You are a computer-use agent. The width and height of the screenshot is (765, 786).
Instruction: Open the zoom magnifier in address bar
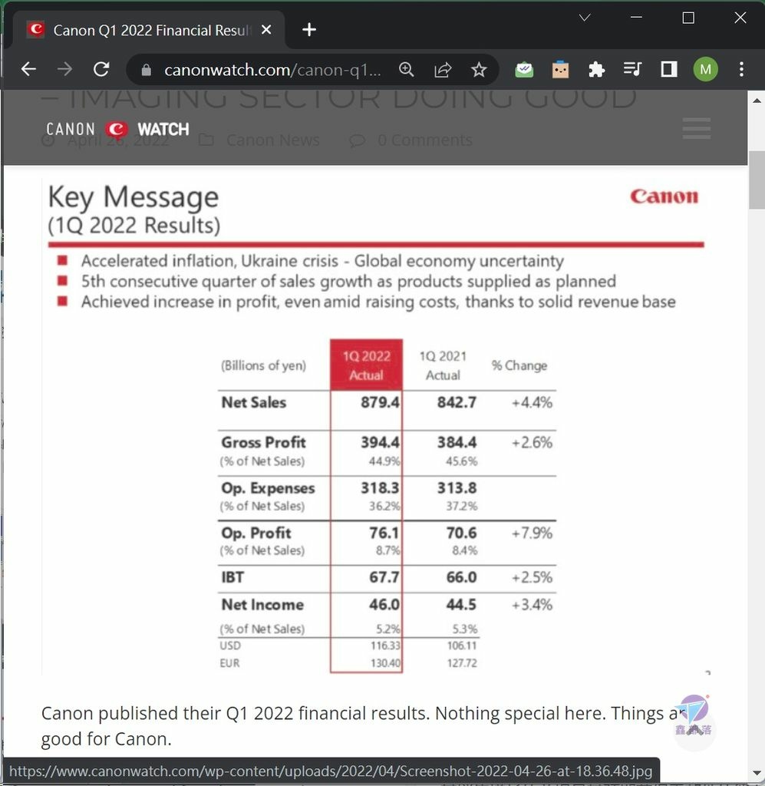point(407,70)
